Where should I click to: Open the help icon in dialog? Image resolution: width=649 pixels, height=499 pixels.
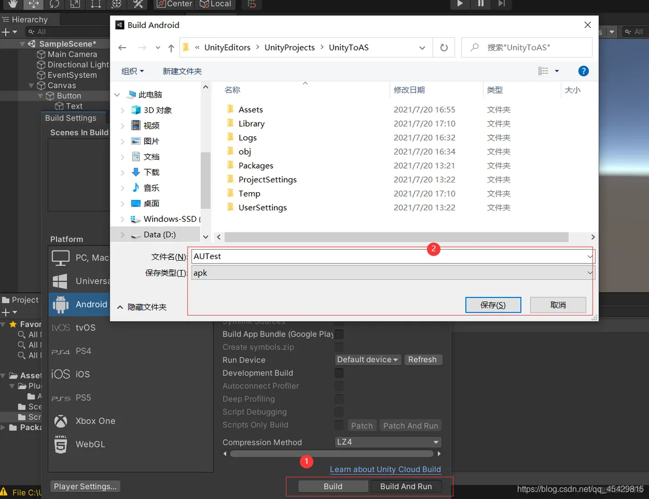[583, 71]
